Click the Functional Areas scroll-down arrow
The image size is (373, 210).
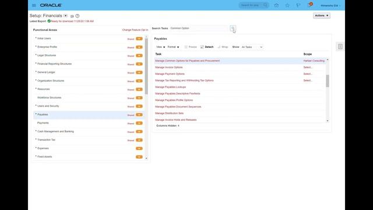pyautogui.click(x=146, y=158)
